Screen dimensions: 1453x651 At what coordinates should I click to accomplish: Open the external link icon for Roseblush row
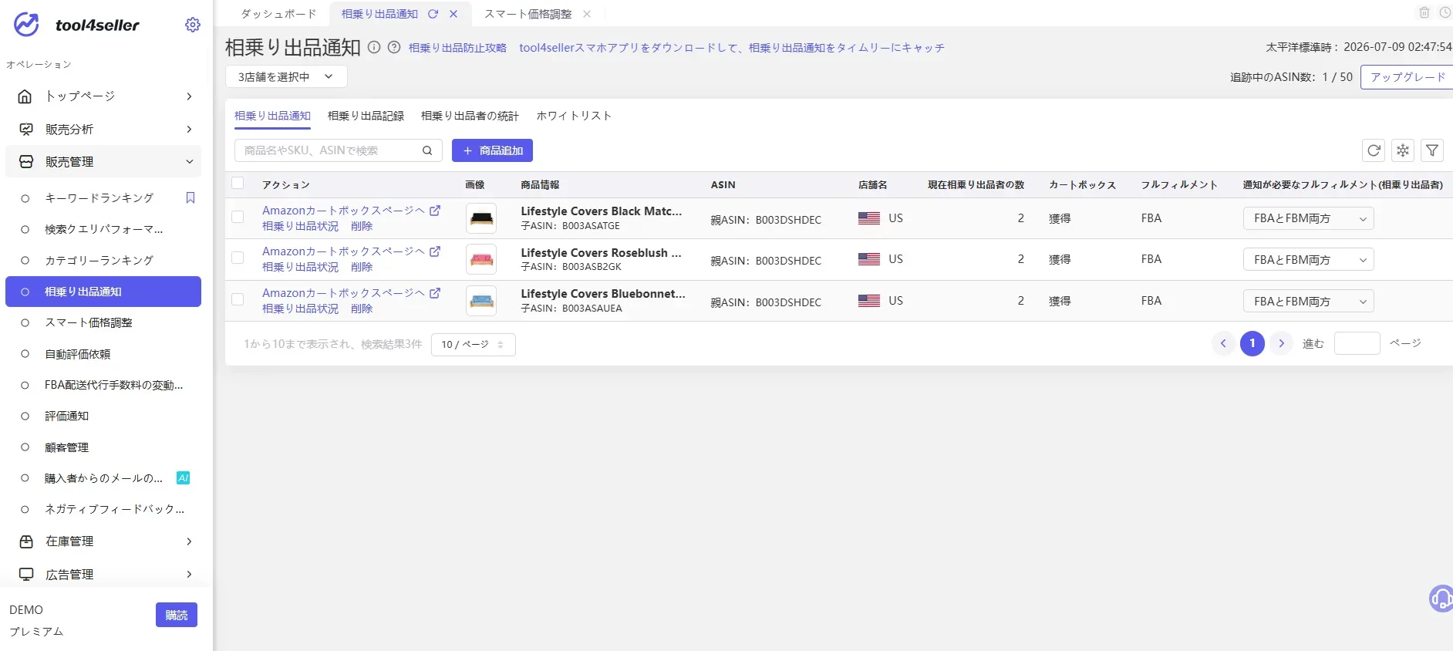click(x=435, y=251)
